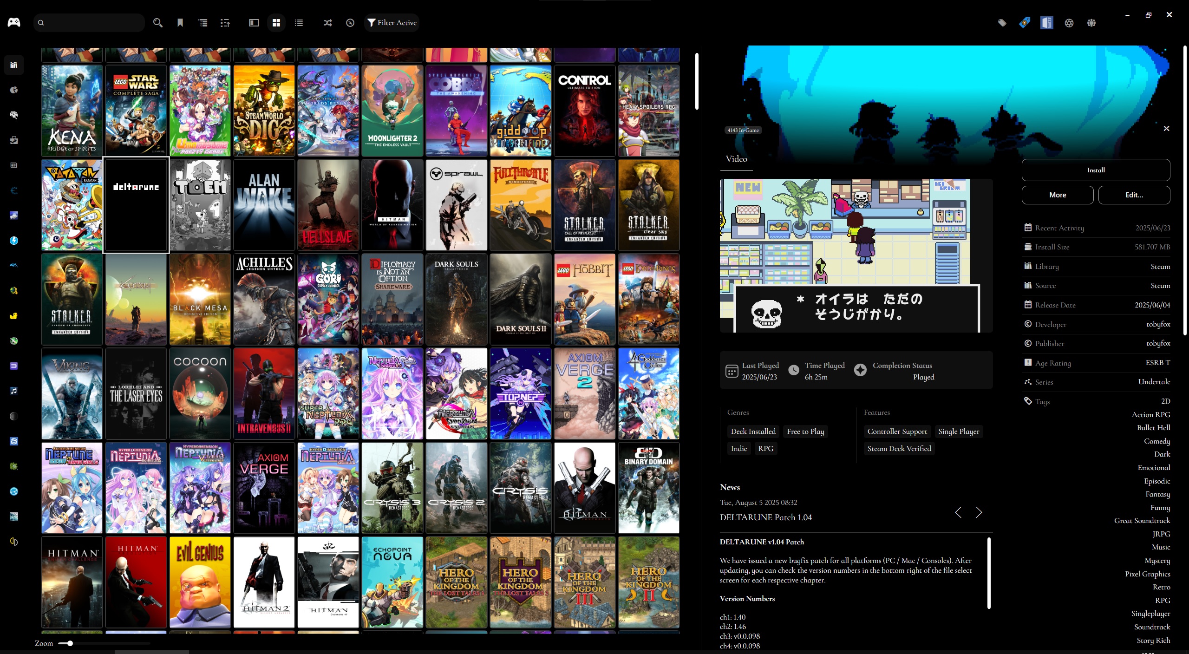This screenshot has height=654, width=1189.
Task: Click the Filter Active button
Action: coord(392,22)
